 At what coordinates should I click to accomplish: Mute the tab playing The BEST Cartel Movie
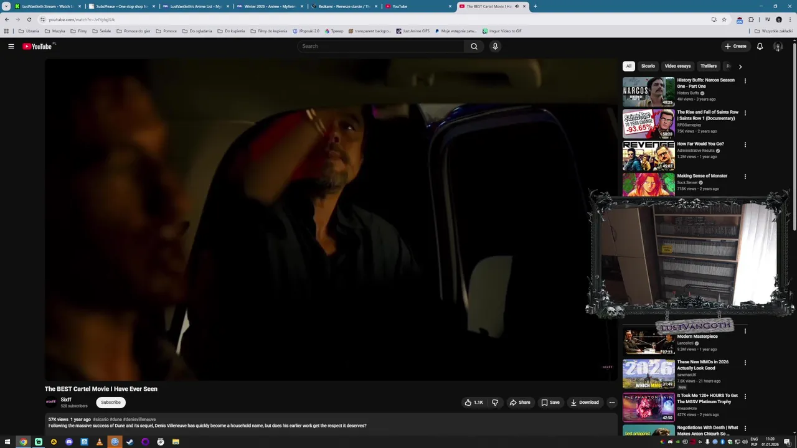[516, 6]
